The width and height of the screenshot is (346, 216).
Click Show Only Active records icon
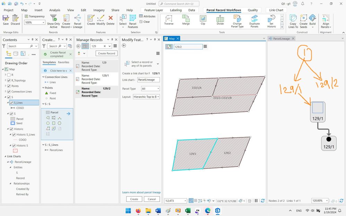tap(53, 21)
